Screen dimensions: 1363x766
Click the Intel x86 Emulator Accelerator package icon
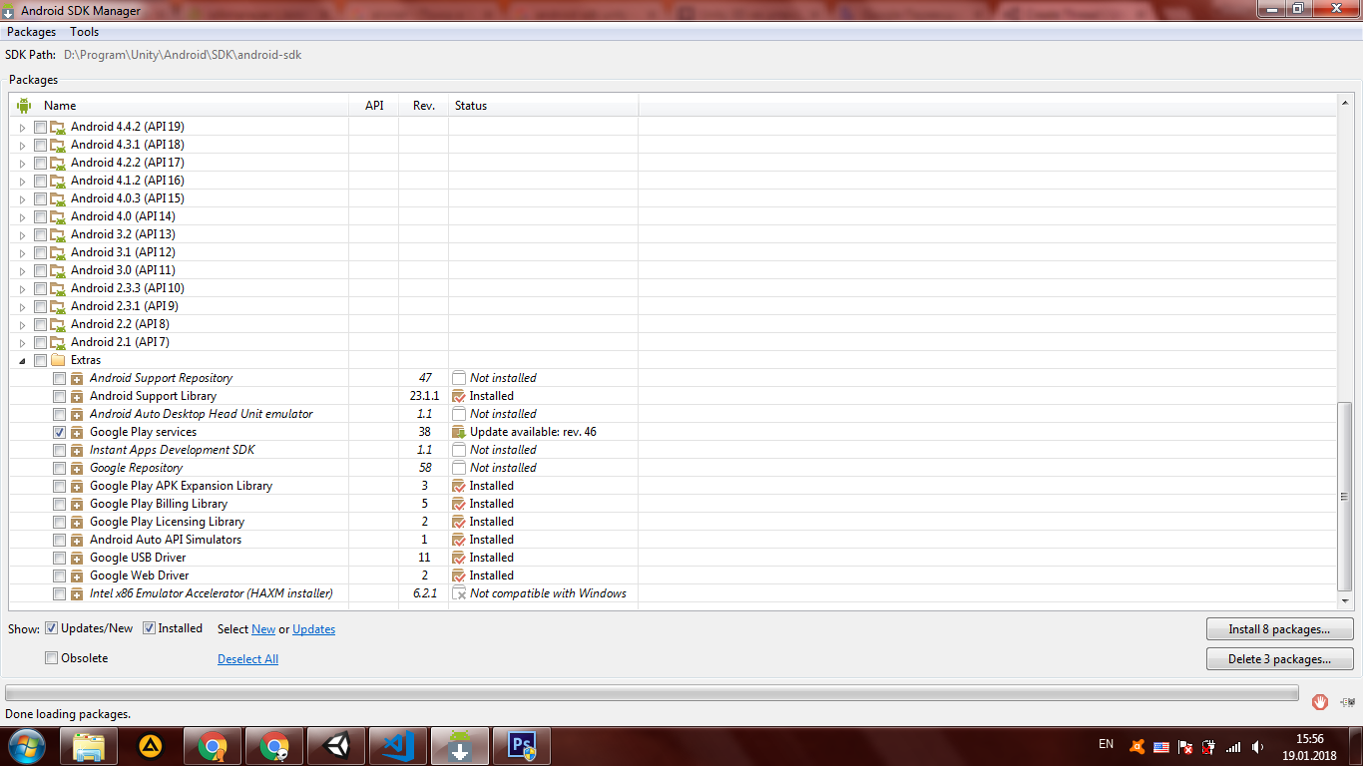[77, 593]
